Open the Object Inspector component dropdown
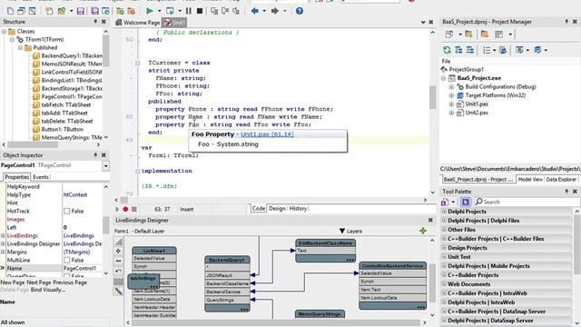The image size is (581, 327). click(105, 165)
